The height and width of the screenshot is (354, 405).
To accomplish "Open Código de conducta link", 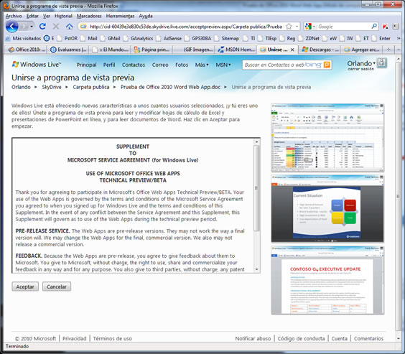I will (301, 338).
